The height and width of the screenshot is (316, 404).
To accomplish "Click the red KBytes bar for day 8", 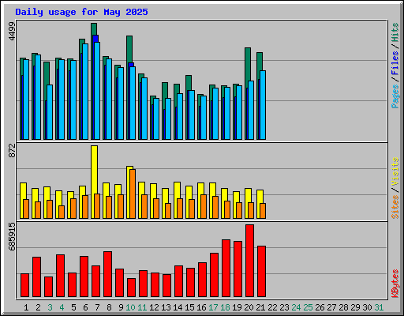I will click(107, 274).
